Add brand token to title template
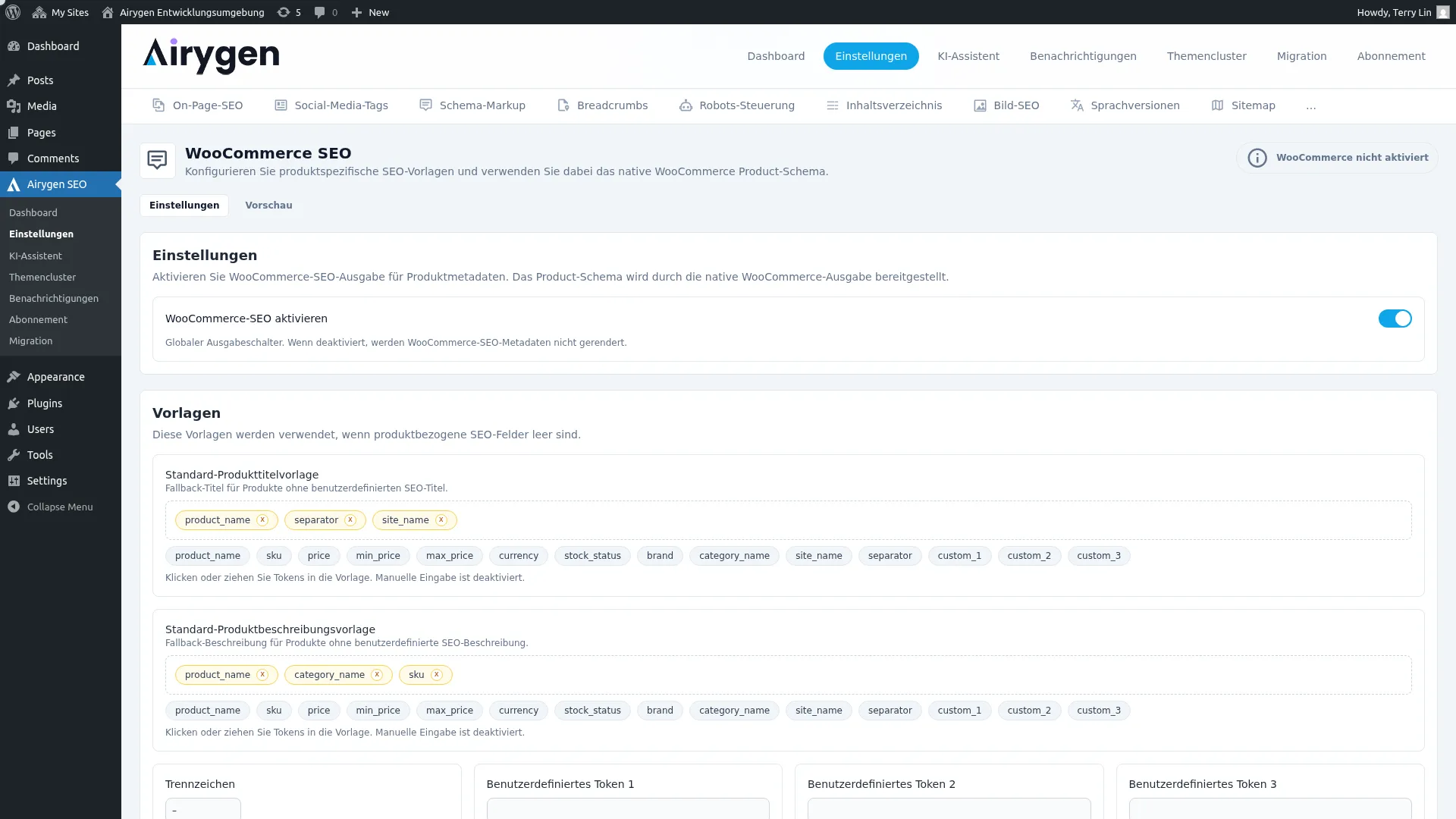 (660, 556)
